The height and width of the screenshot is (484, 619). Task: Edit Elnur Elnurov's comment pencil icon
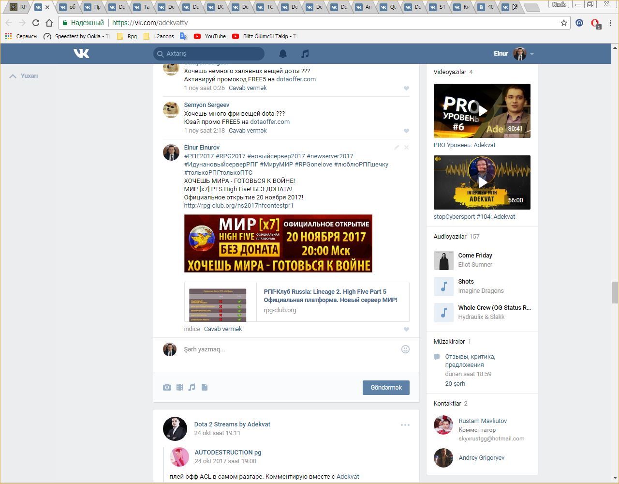pyautogui.click(x=397, y=147)
